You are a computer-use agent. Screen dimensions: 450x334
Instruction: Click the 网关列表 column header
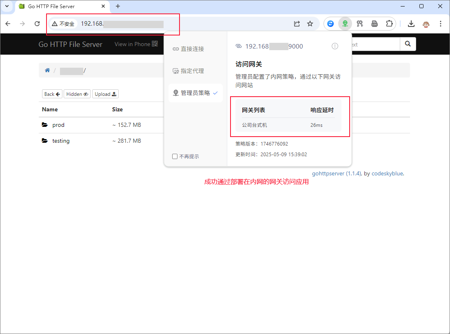coord(253,110)
